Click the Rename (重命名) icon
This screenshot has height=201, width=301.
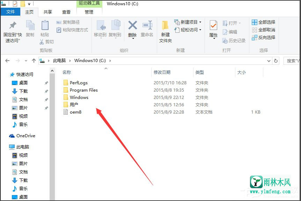[x=147, y=25]
